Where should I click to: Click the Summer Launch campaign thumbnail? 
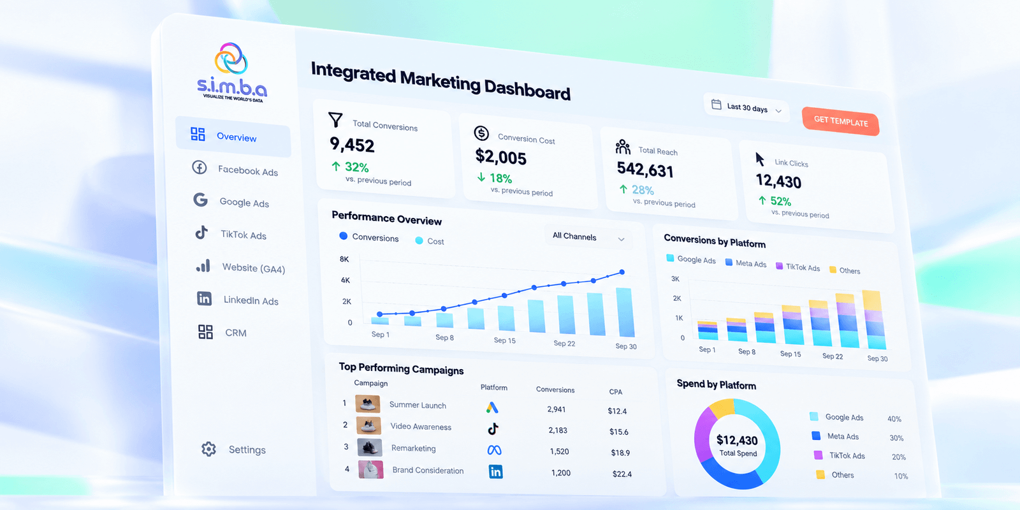(368, 404)
